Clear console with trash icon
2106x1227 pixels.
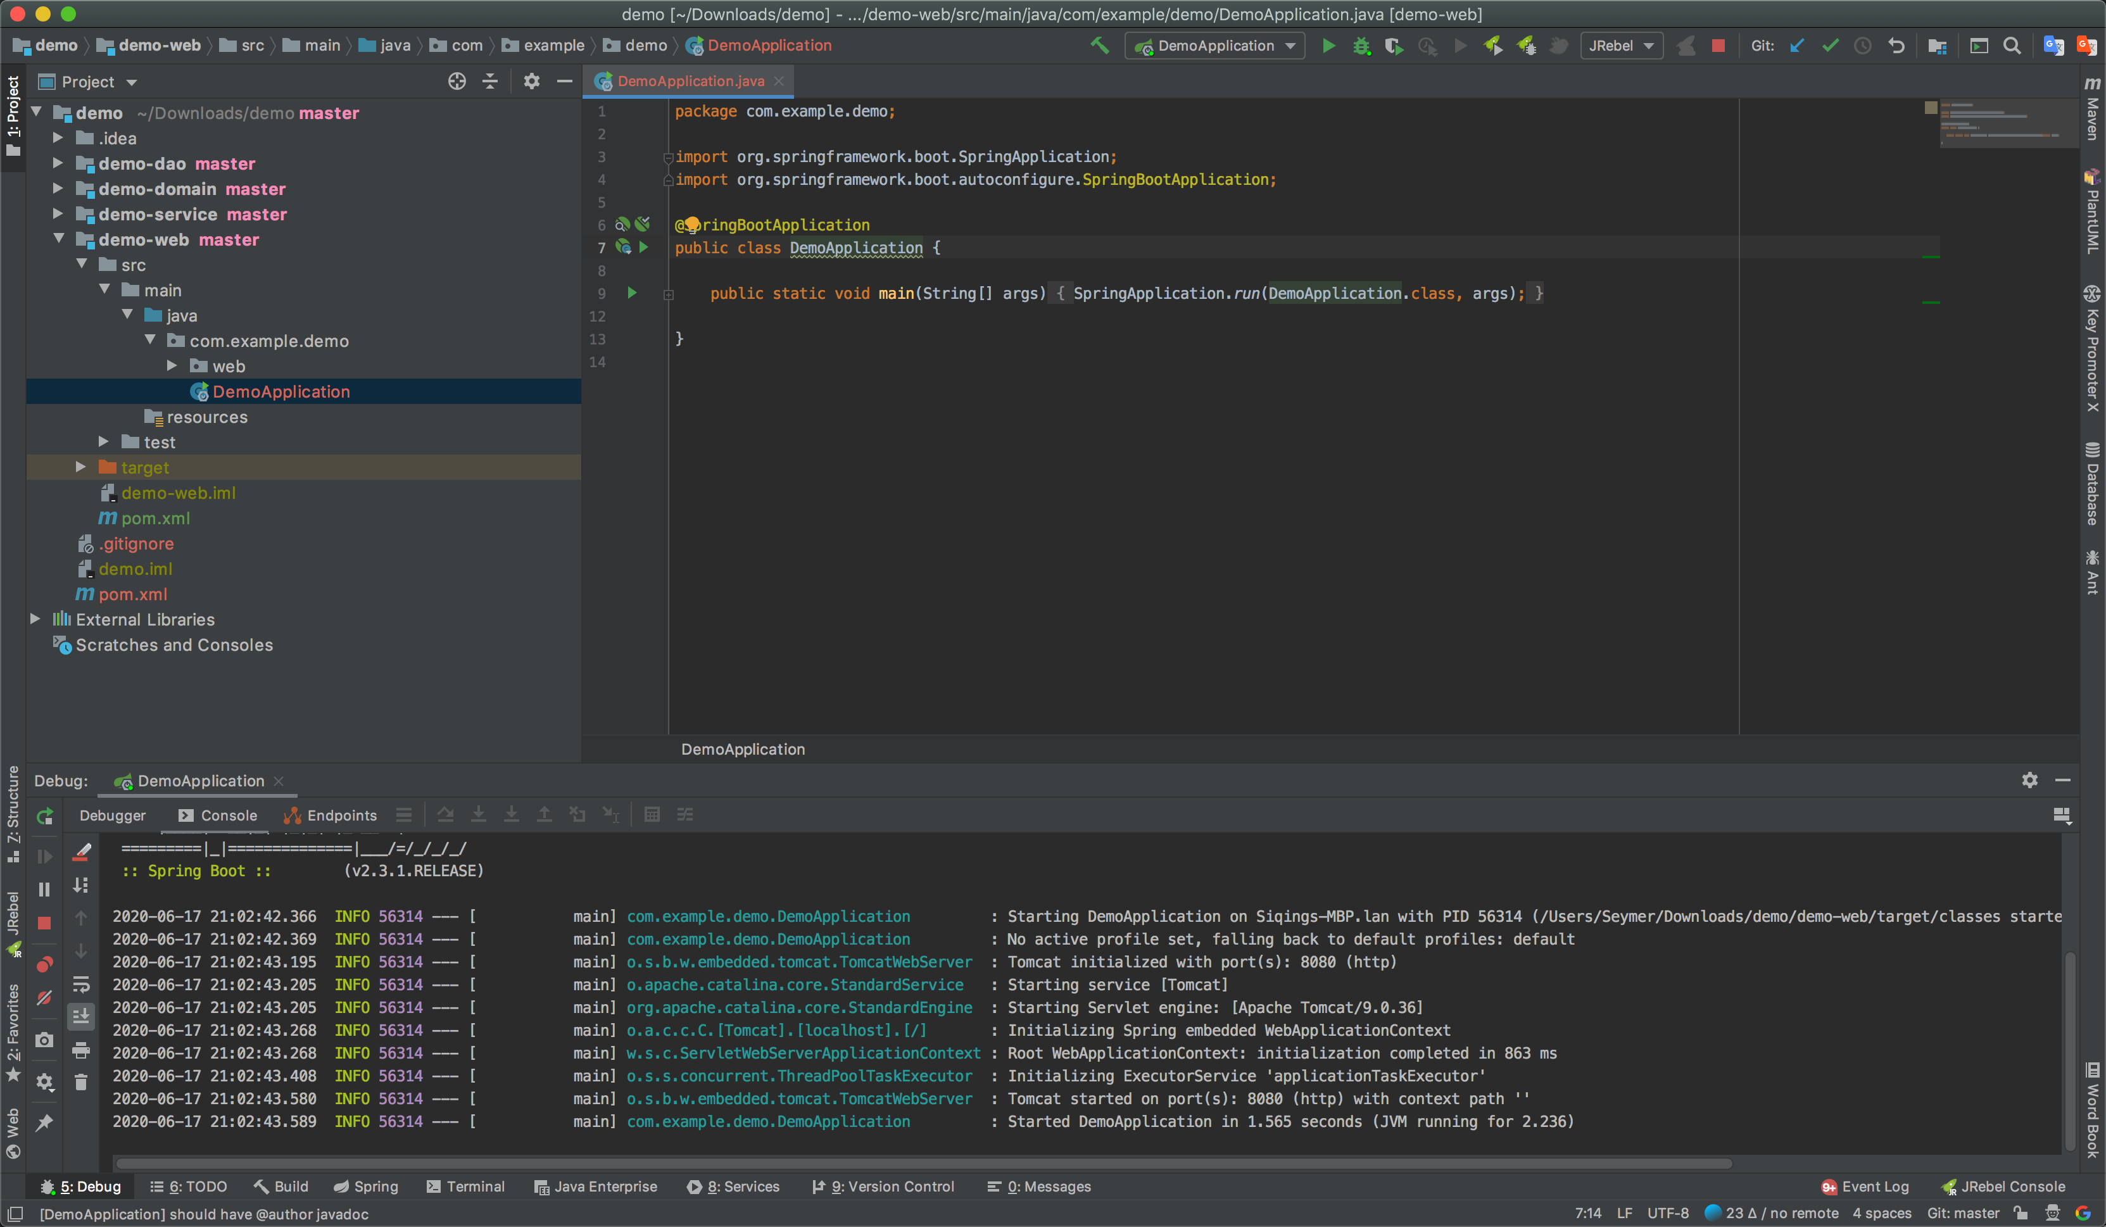(81, 1083)
